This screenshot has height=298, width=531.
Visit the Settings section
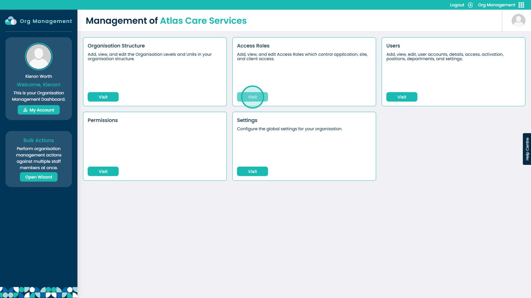252,172
